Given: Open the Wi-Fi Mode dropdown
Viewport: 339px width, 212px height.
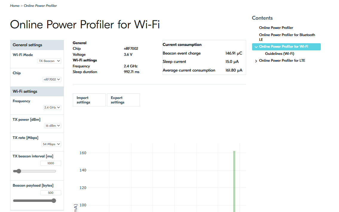Looking at the screenshot, I should coord(49,61).
